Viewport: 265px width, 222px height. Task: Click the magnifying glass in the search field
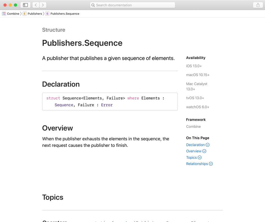pos(93,5)
